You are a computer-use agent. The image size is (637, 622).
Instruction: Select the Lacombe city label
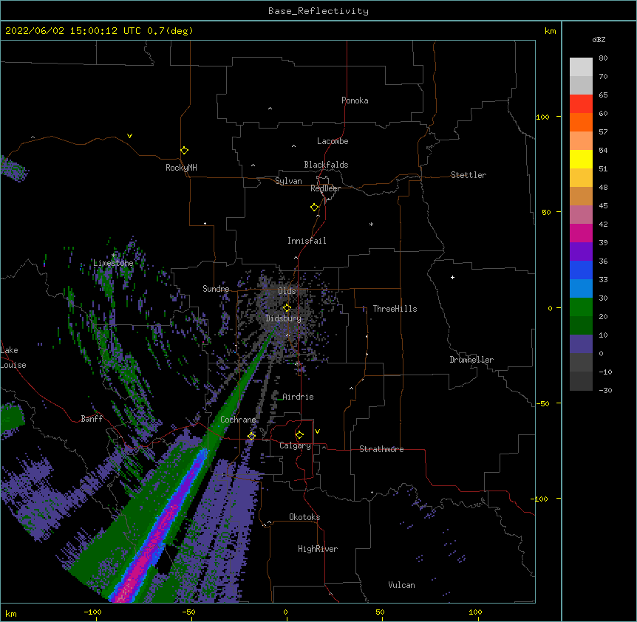tap(333, 141)
